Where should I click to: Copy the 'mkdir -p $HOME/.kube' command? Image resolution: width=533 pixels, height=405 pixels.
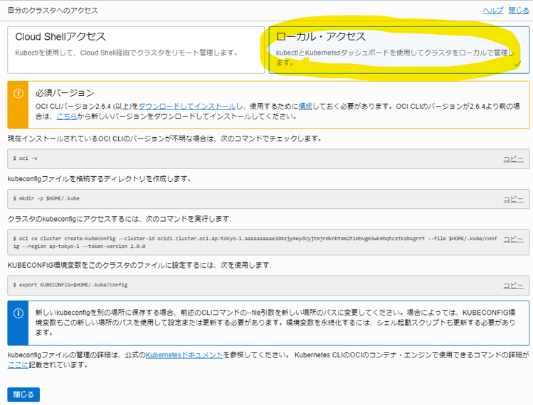513,199
